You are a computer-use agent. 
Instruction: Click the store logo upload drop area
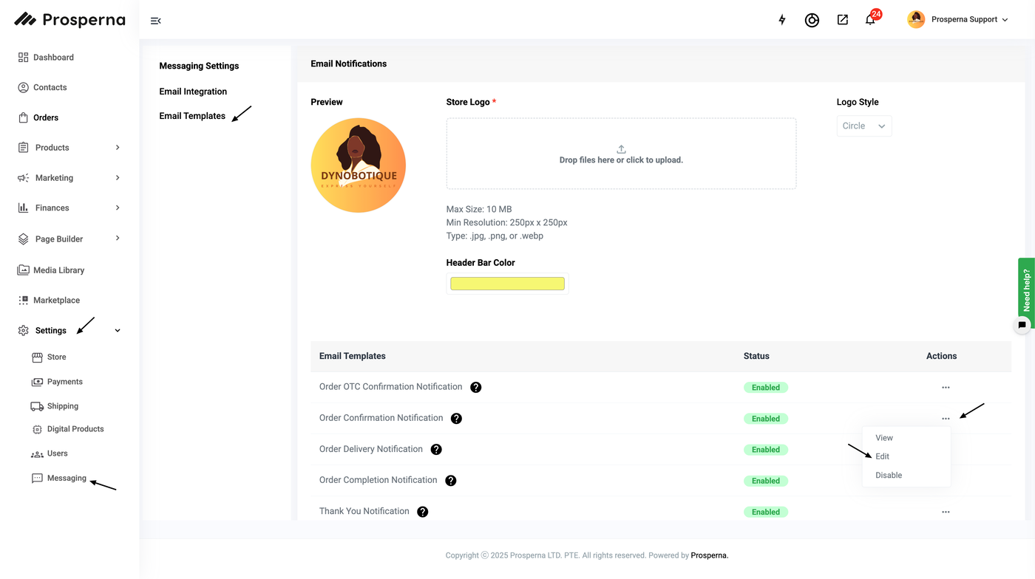(621, 154)
